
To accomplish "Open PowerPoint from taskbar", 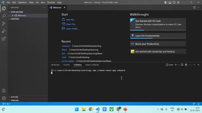I will click(125, 109).
